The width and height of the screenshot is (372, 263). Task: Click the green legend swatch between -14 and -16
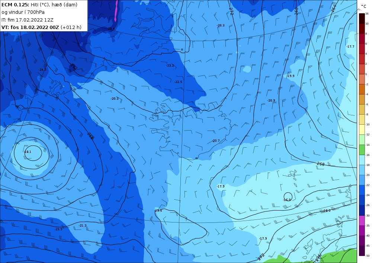point(362,150)
